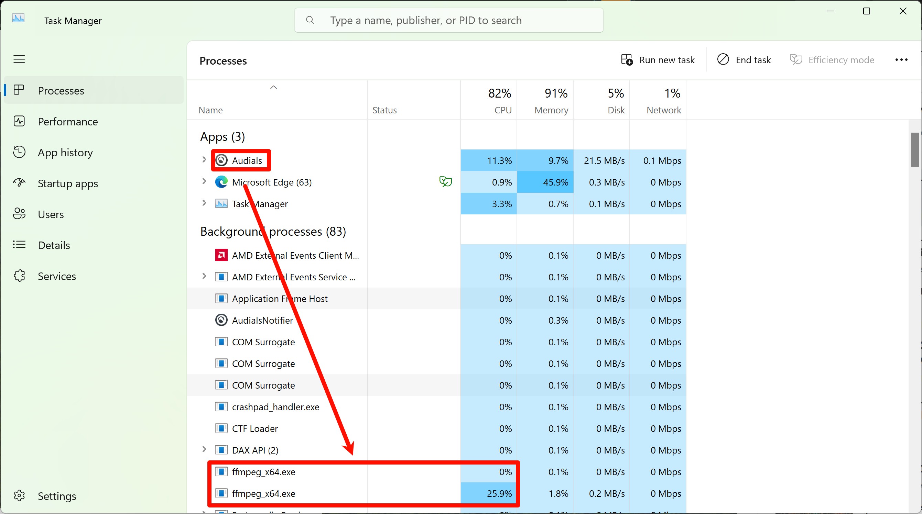922x514 pixels.
Task: Click the Task Manager process row icon
Action: coord(221,204)
